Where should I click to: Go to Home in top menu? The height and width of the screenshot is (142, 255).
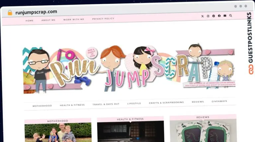click(x=30, y=21)
